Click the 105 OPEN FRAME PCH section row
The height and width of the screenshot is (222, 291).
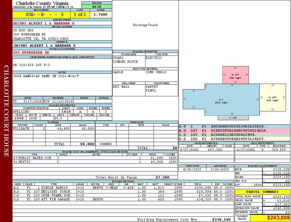click(123, 195)
